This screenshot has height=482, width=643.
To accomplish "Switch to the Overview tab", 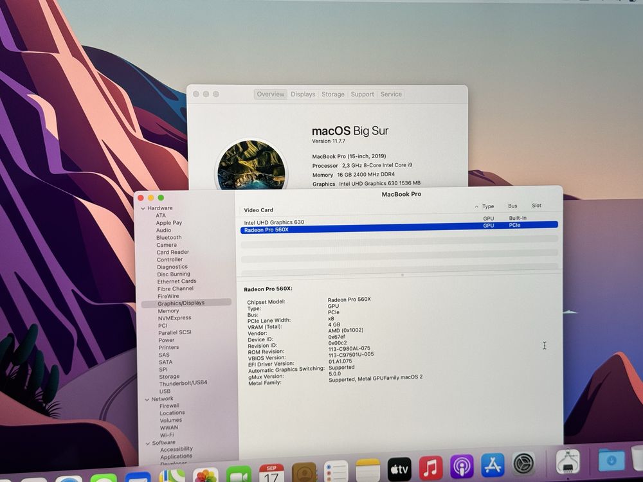I will pos(270,94).
